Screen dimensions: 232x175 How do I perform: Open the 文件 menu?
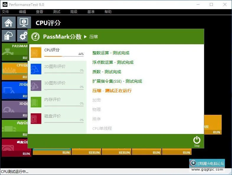(5, 12)
